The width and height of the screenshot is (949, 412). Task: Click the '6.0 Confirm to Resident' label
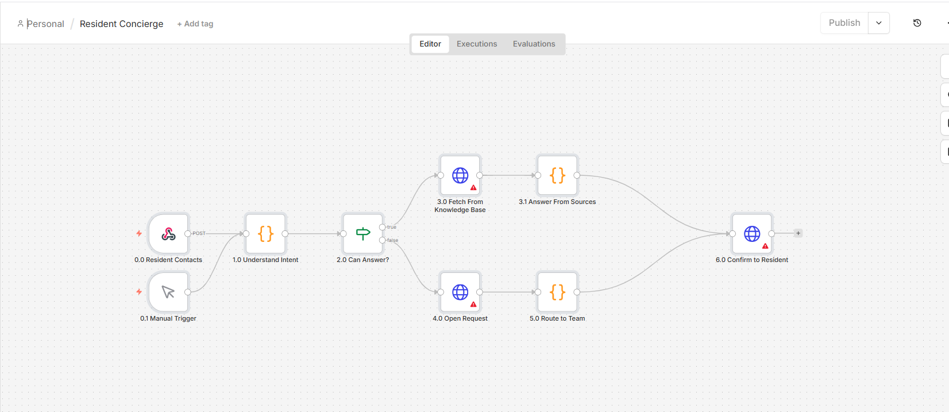click(752, 260)
